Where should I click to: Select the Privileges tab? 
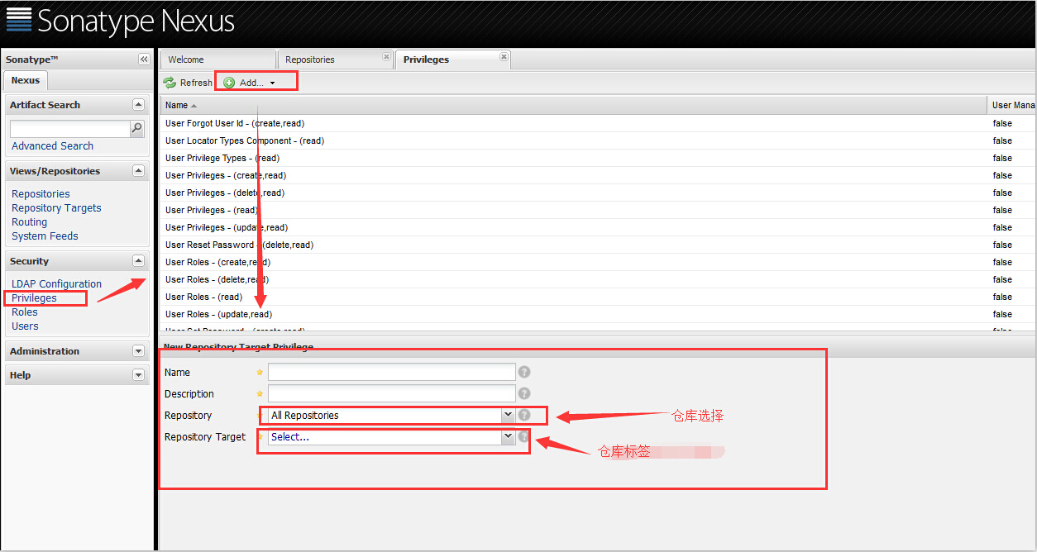453,59
